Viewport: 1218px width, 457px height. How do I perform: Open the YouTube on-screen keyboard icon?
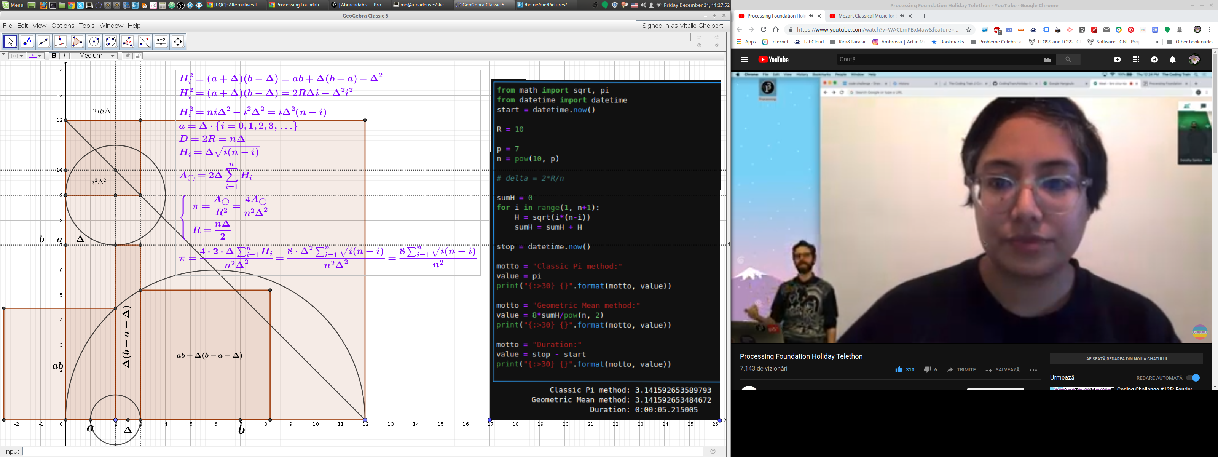[x=1048, y=60]
